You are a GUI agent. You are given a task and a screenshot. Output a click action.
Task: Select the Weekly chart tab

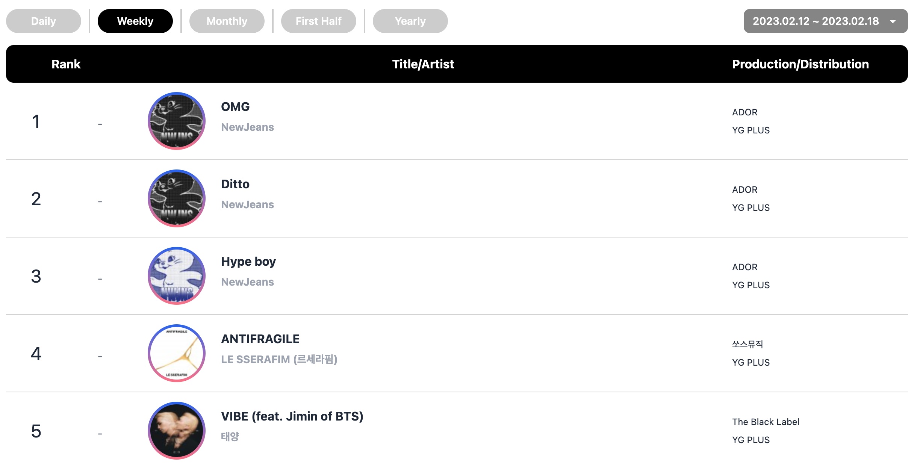[135, 21]
